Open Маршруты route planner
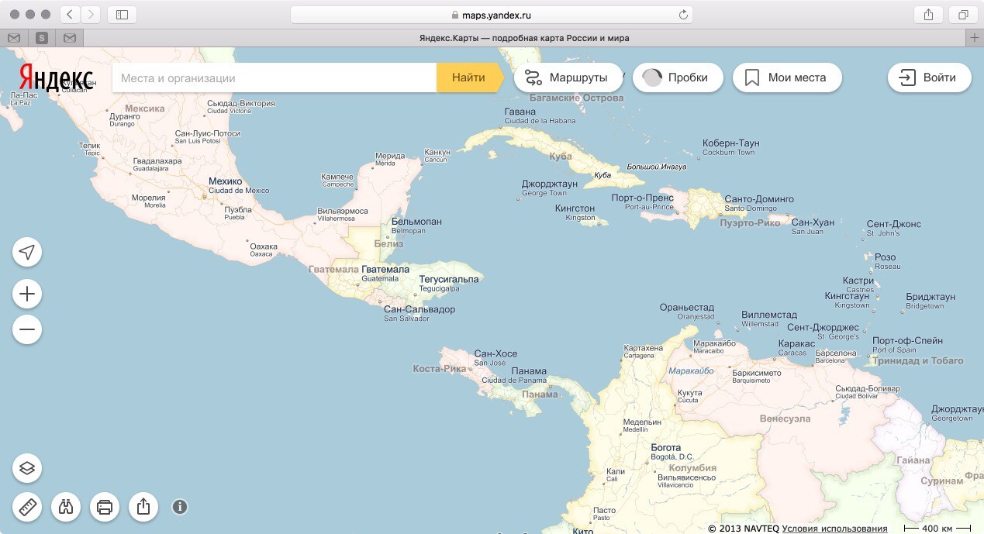 tap(568, 78)
